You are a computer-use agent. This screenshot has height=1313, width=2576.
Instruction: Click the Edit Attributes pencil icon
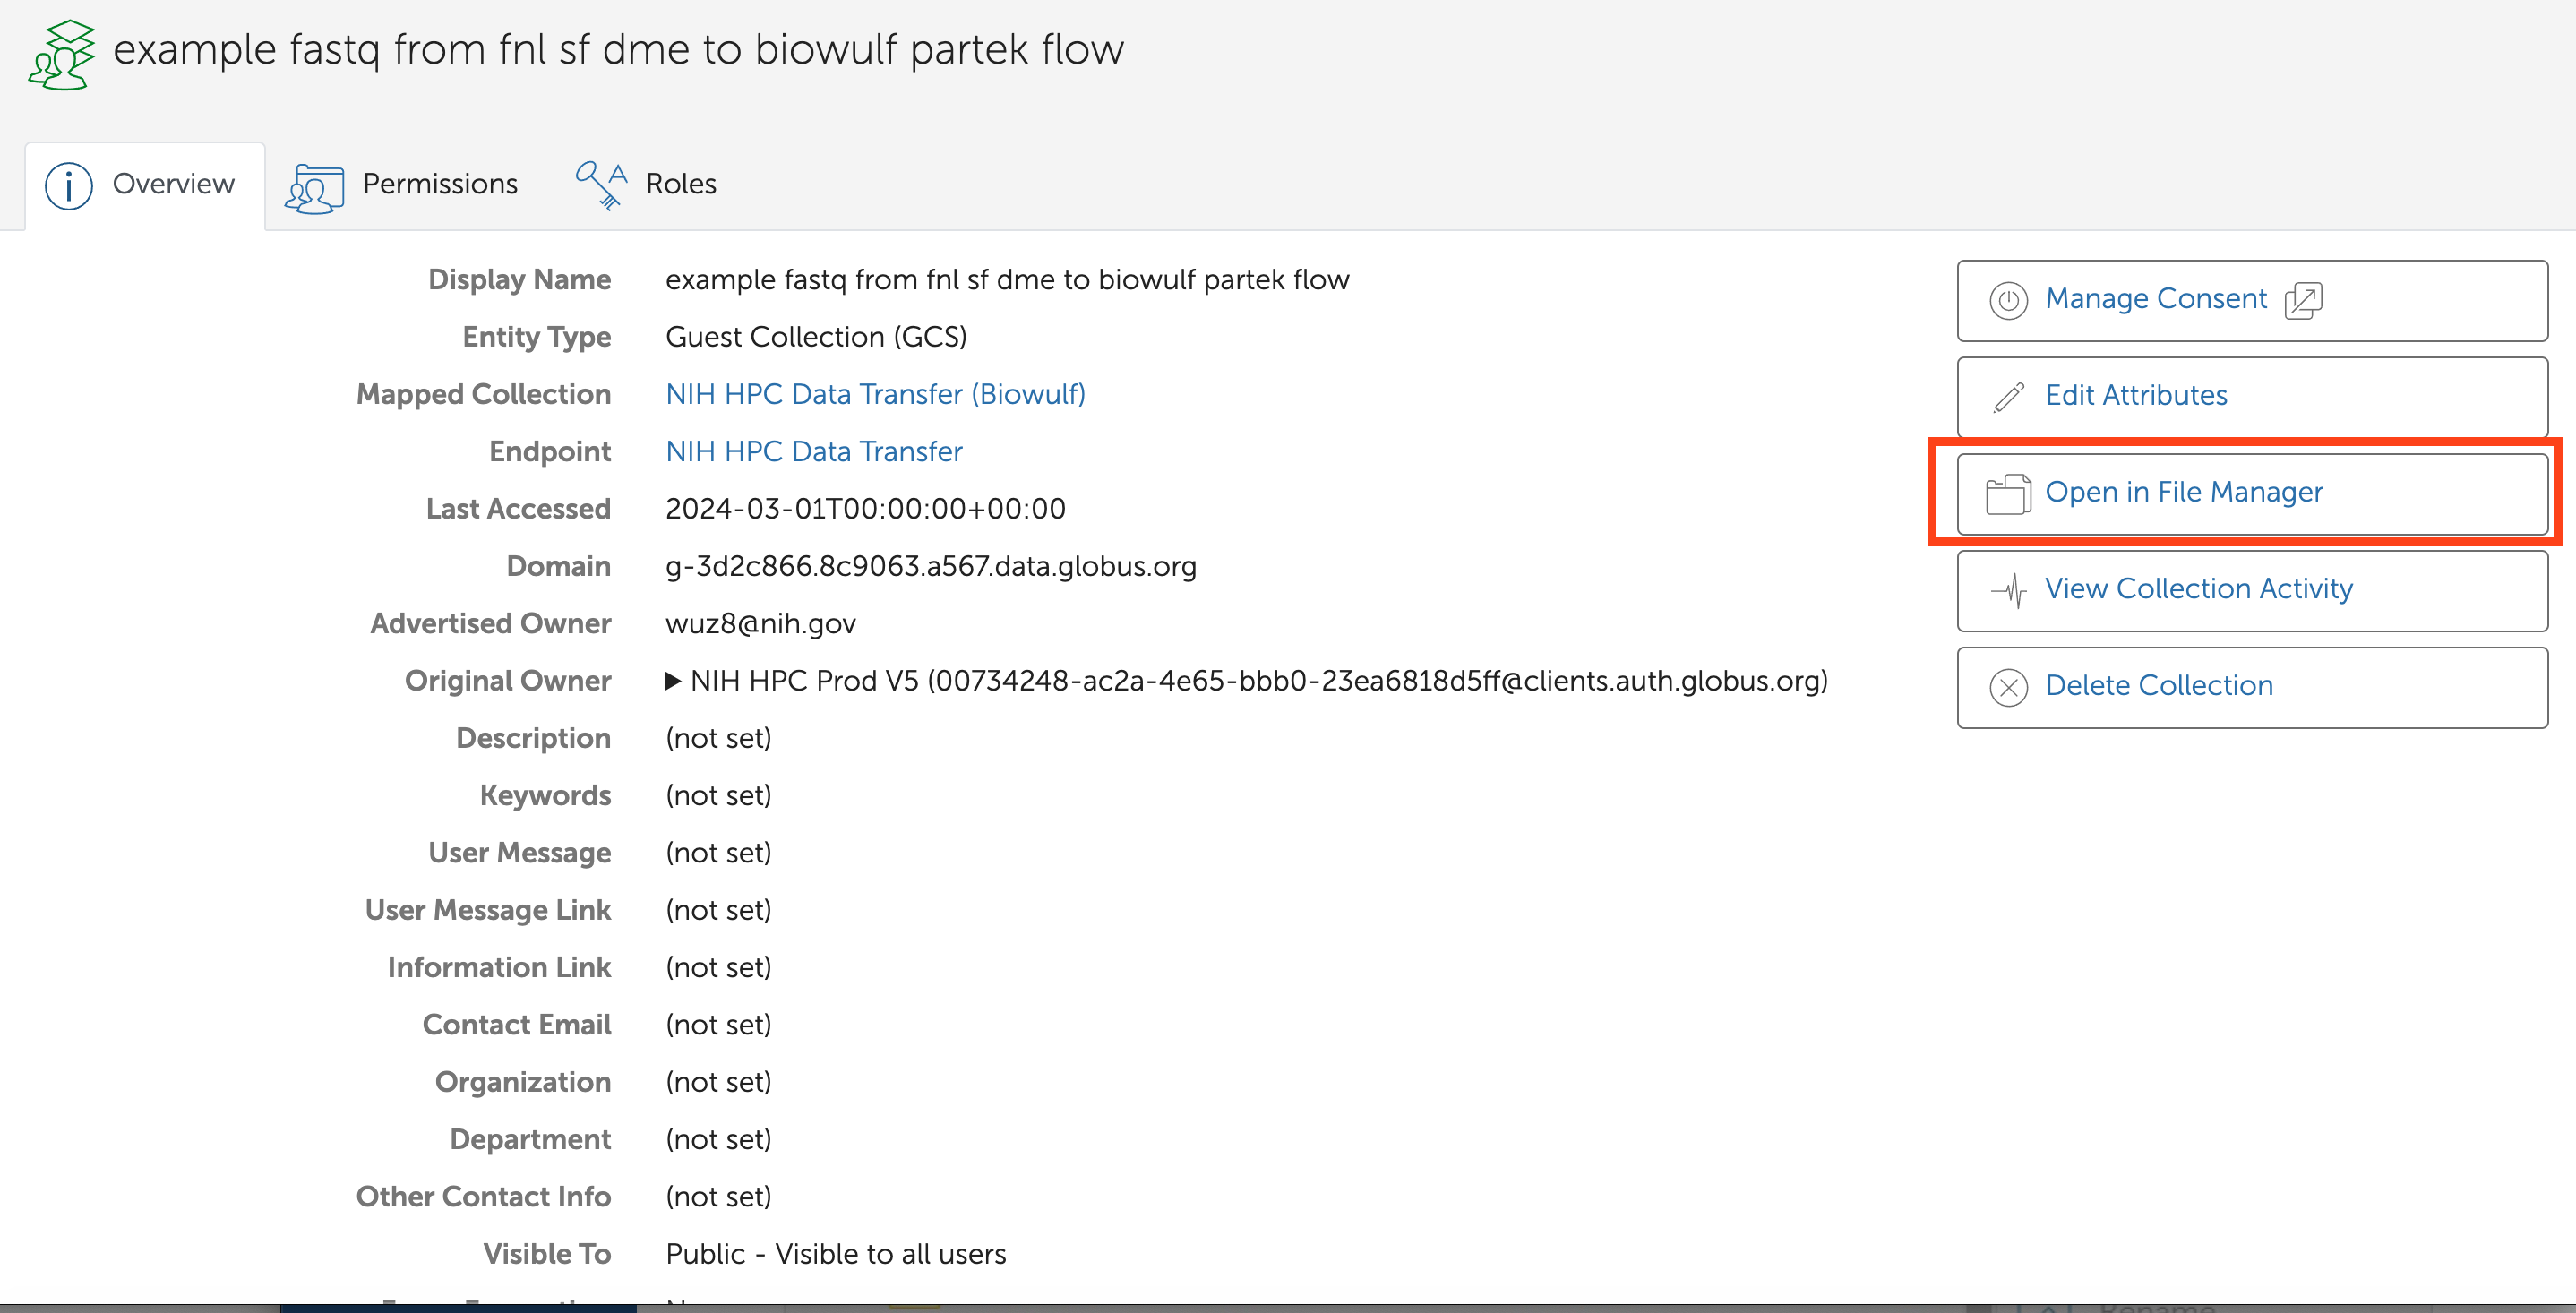(2008, 397)
